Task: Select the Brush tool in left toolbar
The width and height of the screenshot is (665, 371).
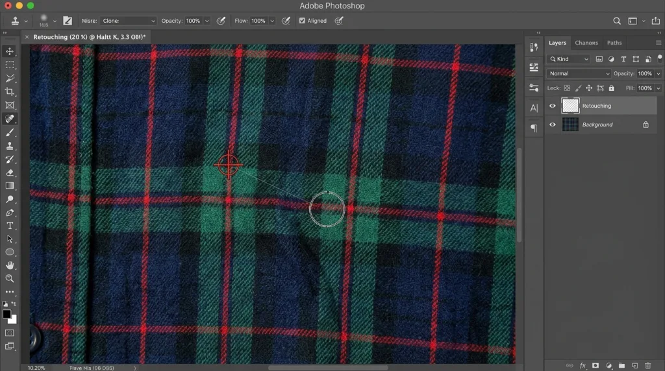Action: point(9,132)
